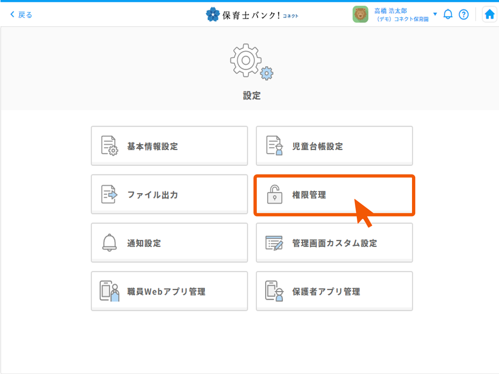This screenshot has width=499, height=374.
Task: Open 児童台帳設定 settings
Action: coord(334,145)
